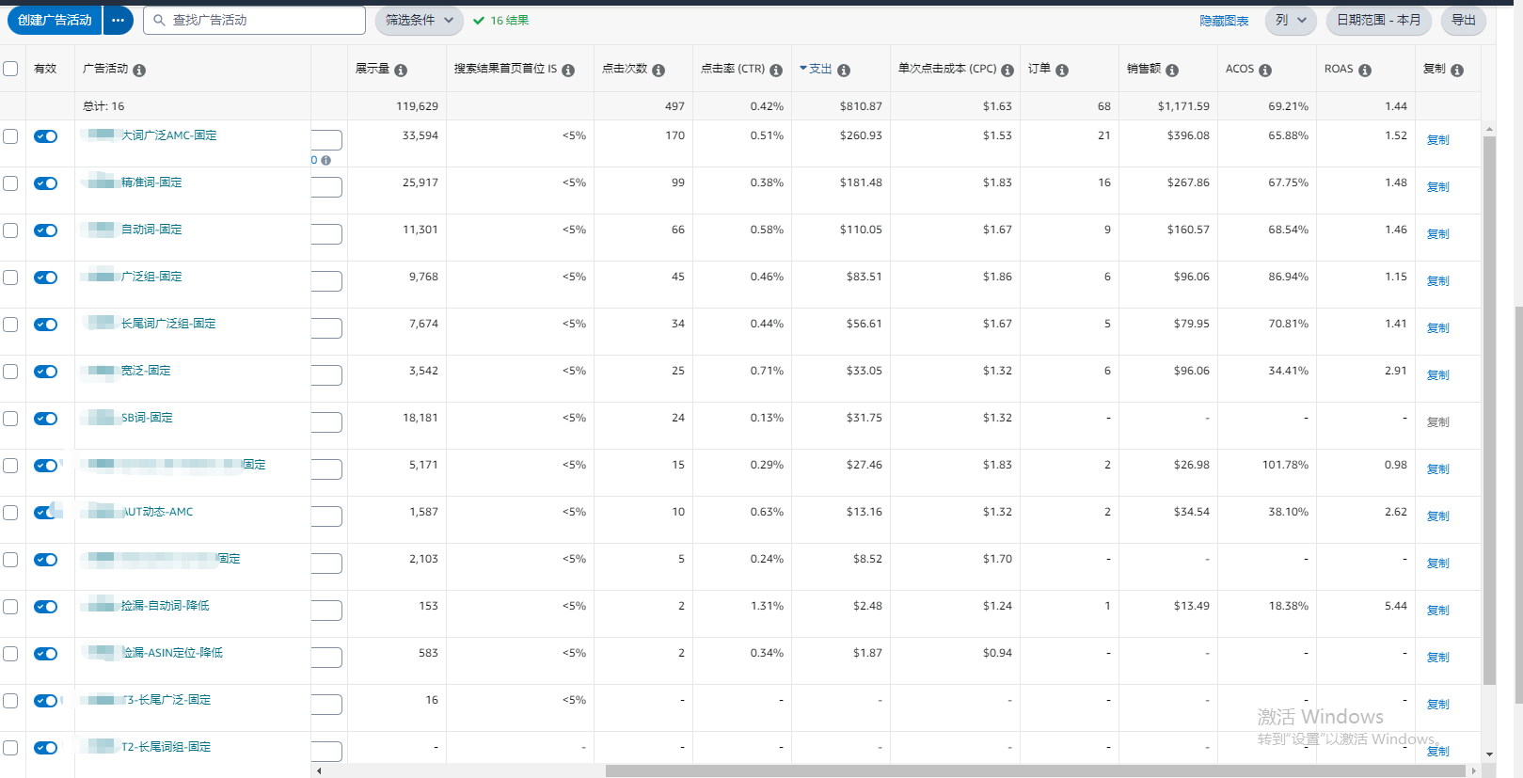Viewport: 1523px width, 778px height.
Task: Click the info icon beside ACOS header
Action: (x=1265, y=71)
